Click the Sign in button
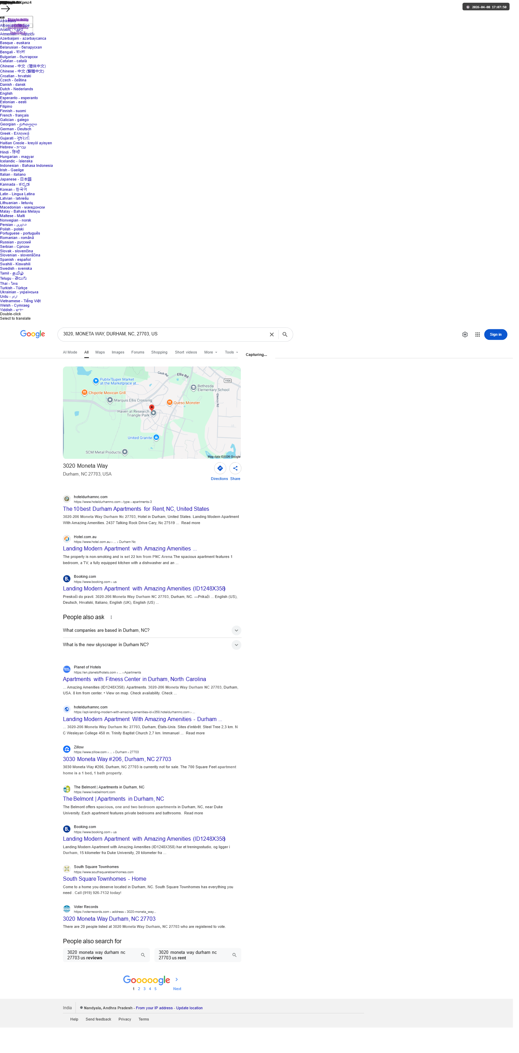The image size is (519, 1053). click(495, 334)
